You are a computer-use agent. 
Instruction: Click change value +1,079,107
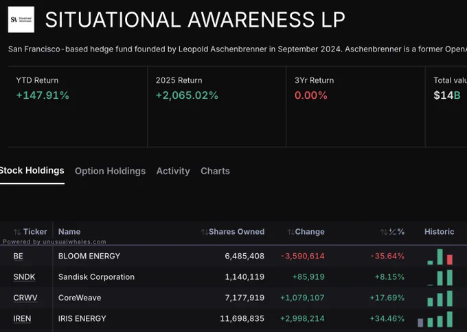pyautogui.click(x=302, y=298)
